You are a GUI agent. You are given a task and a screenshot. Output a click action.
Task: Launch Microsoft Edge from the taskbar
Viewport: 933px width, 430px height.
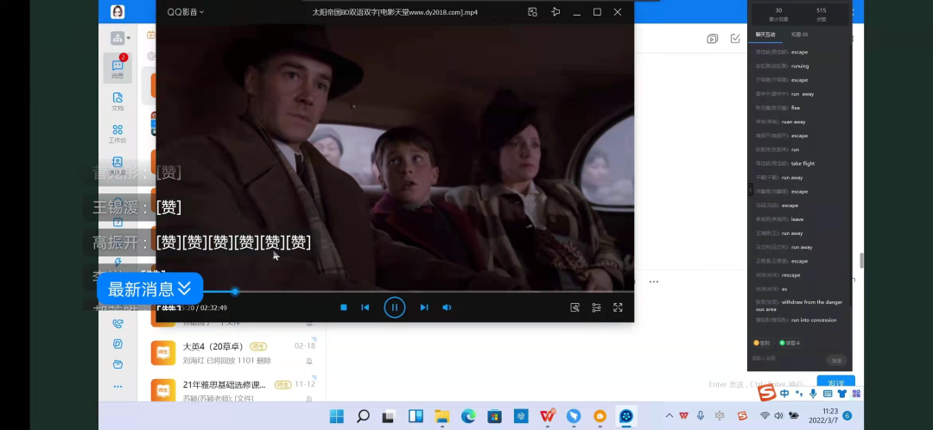[x=468, y=416]
